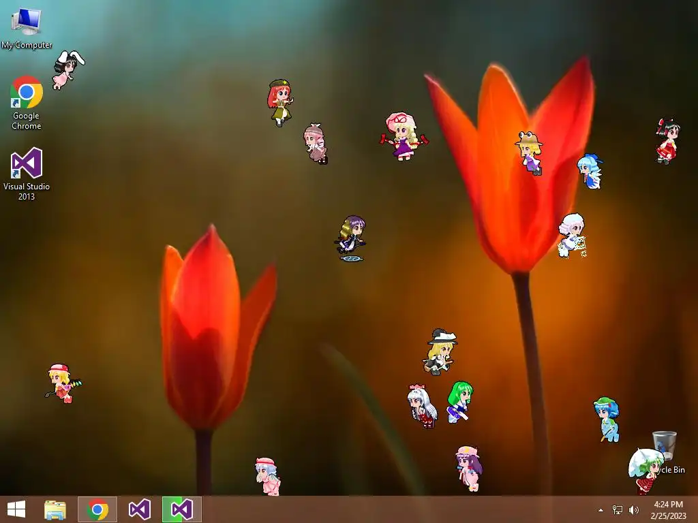This screenshot has height=523, width=698.
Task: Click the green-haired girl in blue-white outfit
Action: 459,402
